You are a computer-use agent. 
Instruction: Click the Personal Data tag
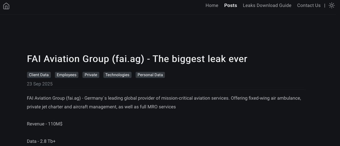tap(150, 75)
